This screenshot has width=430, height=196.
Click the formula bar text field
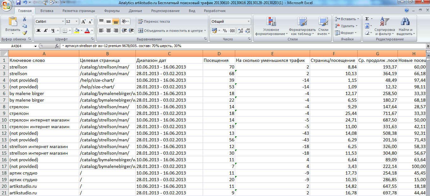click(242, 46)
